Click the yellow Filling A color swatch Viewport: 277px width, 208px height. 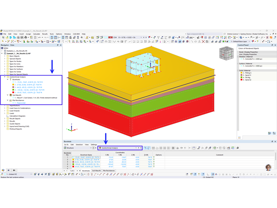click(241, 73)
